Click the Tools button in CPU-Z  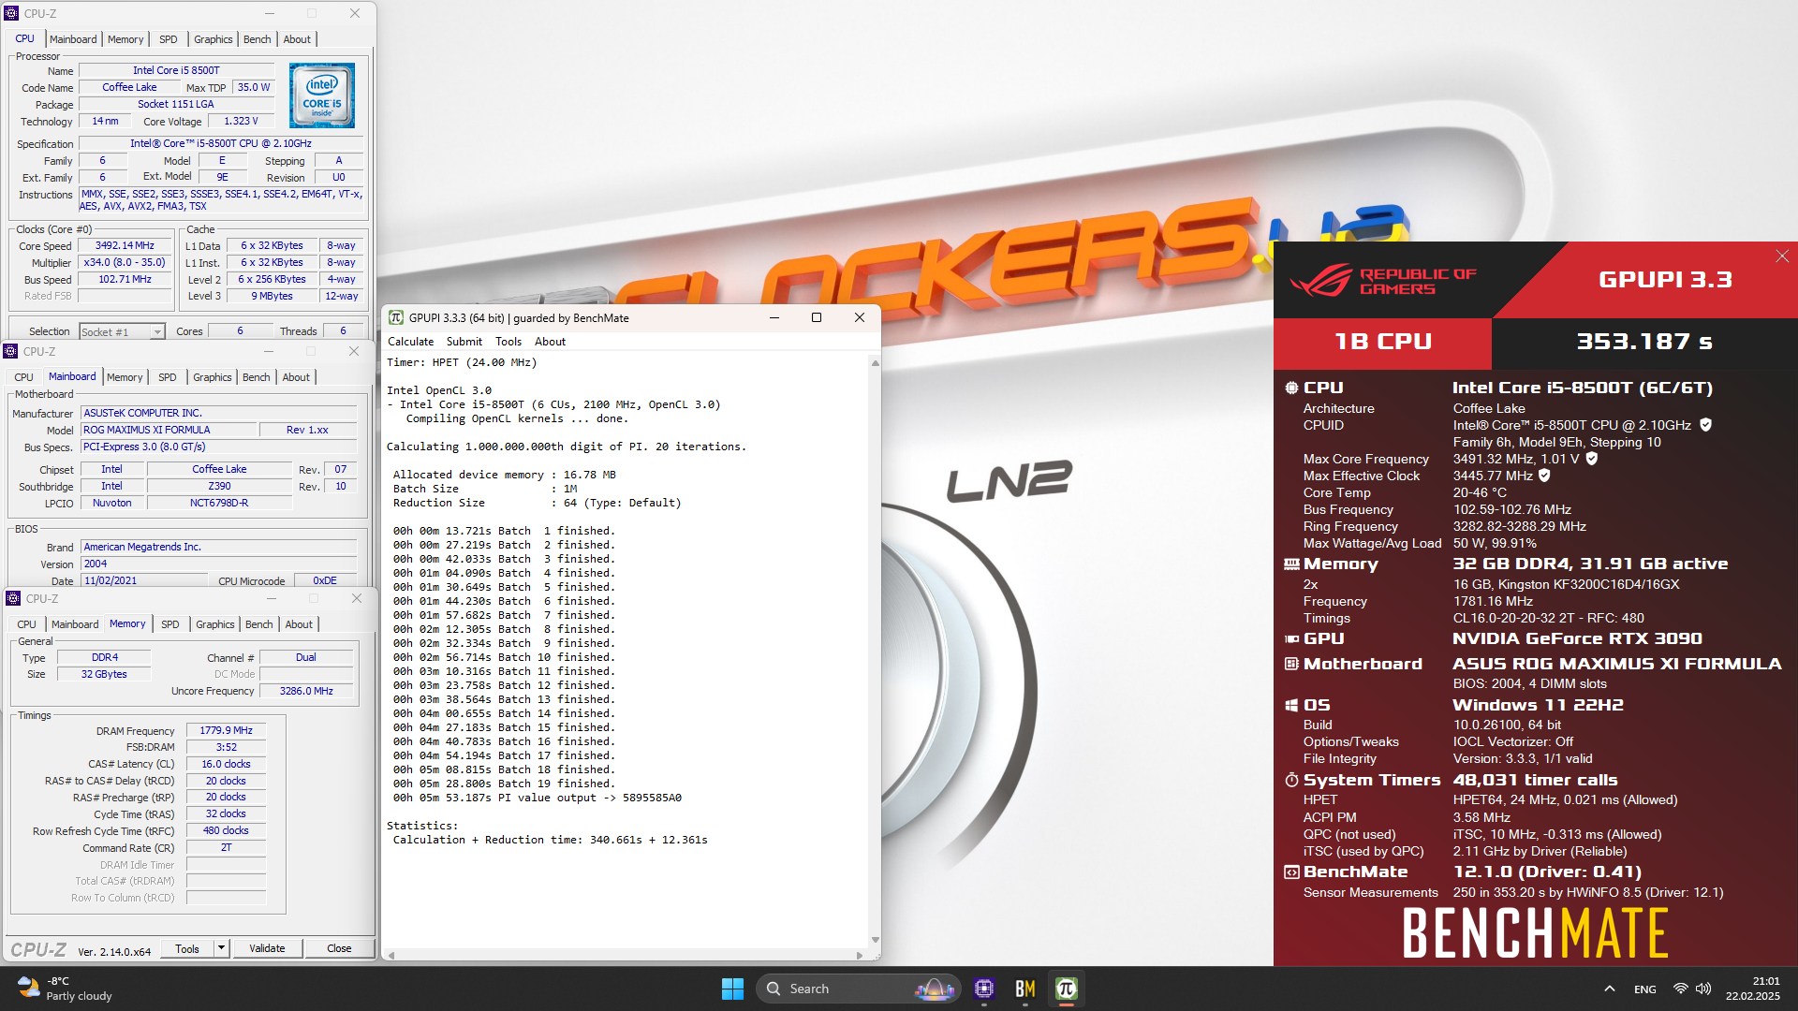point(187,948)
